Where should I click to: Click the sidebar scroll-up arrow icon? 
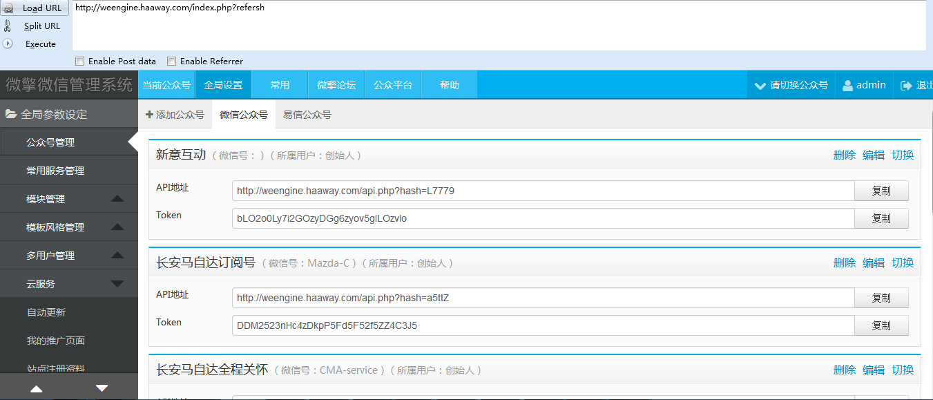tap(36, 389)
